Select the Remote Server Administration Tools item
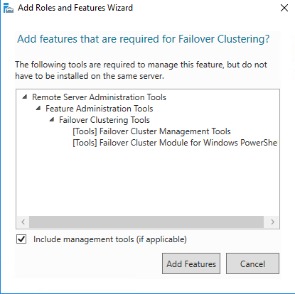 (99, 97)
